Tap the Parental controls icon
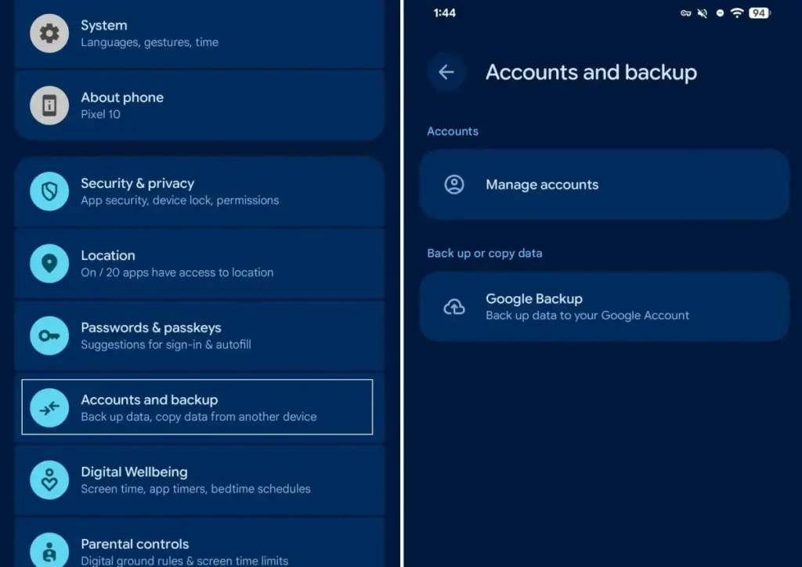Viewport: 802px width, 567px height. click(49, 550)
